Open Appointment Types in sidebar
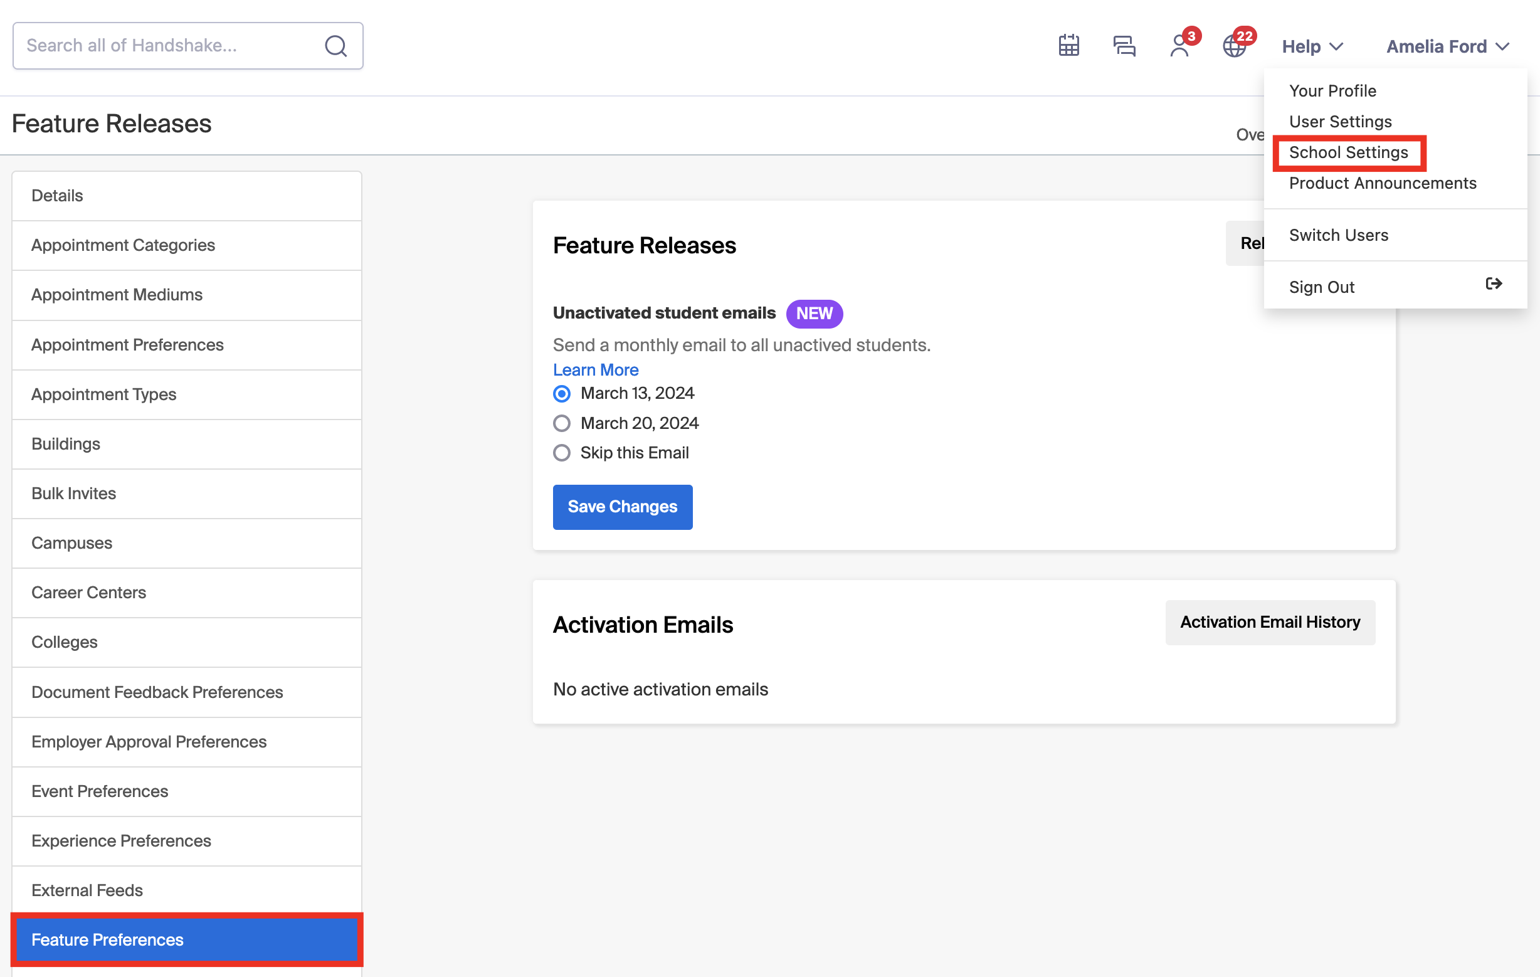The image size is (1540, 977). point(187,394)
